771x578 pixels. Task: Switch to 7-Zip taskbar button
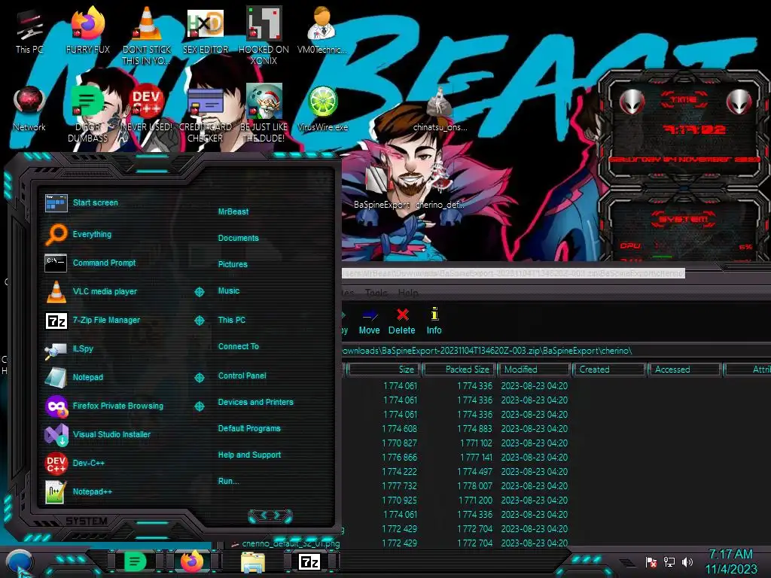click(309, 561)
